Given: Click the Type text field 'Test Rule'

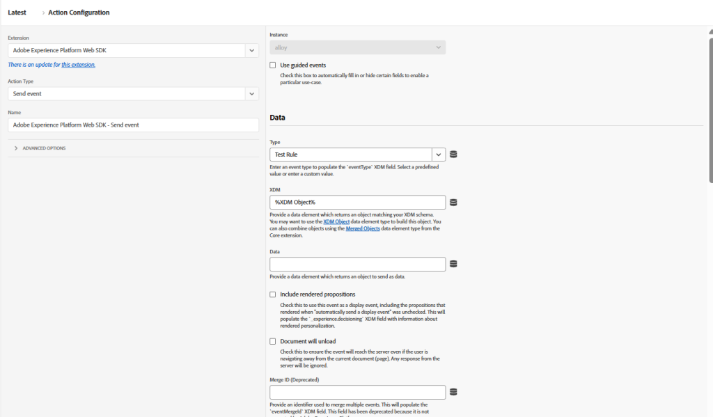Looking at the screenshot, I should coord(351,155).
